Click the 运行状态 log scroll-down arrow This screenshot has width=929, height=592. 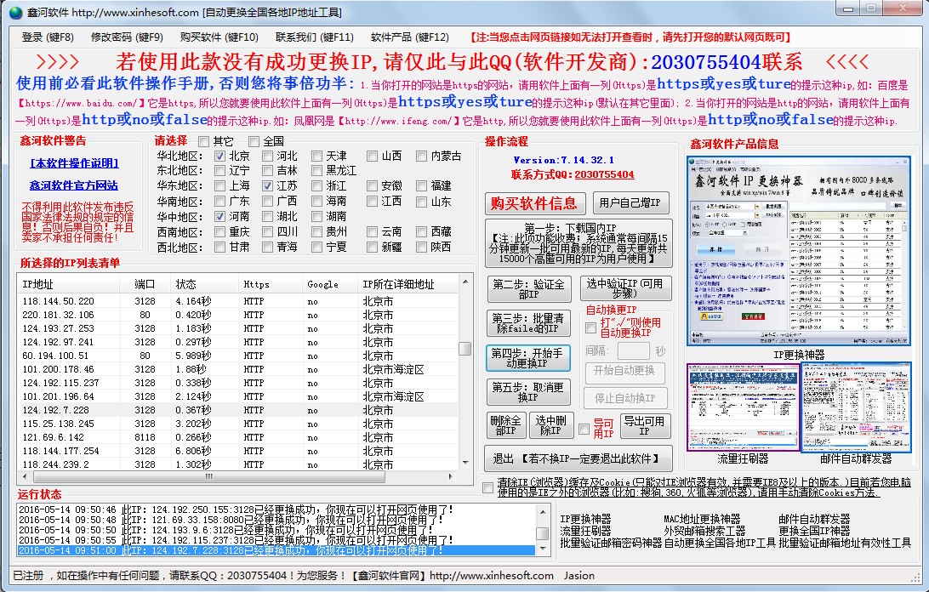(x=542, y=549)
